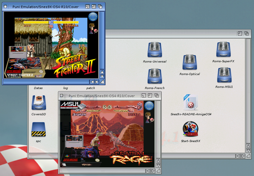Click the Europe flag icon in Street Fighter II window
This screenshot has width=254, height=176.
[x=93, y=17]
